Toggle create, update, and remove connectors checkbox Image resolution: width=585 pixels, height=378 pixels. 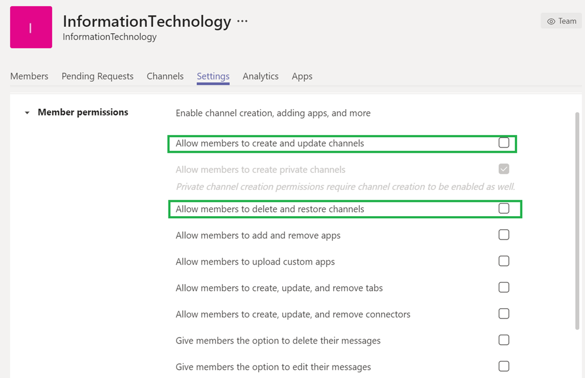pyautogui.click(x=504, y=314)
